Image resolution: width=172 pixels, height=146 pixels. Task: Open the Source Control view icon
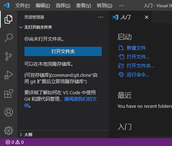[9, 56]
